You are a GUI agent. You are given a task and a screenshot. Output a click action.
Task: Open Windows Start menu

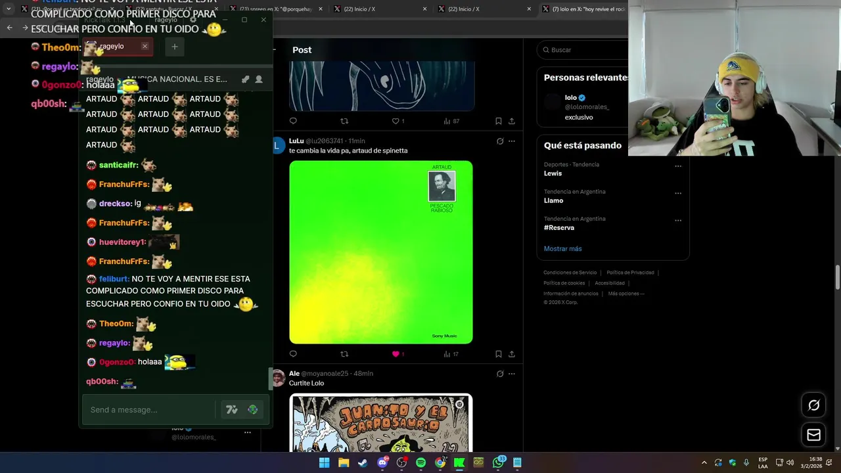coord(324,462)
